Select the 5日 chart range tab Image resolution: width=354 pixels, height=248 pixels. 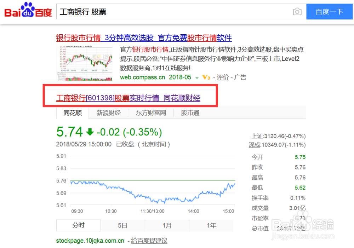click(122, 225)
